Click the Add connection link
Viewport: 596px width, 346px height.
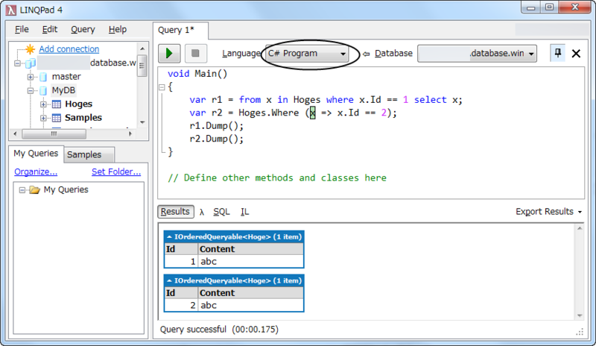coord(69,49)
